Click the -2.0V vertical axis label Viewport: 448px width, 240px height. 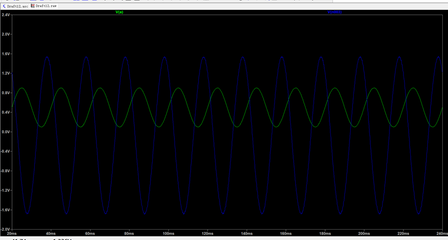tap(5, 229)
